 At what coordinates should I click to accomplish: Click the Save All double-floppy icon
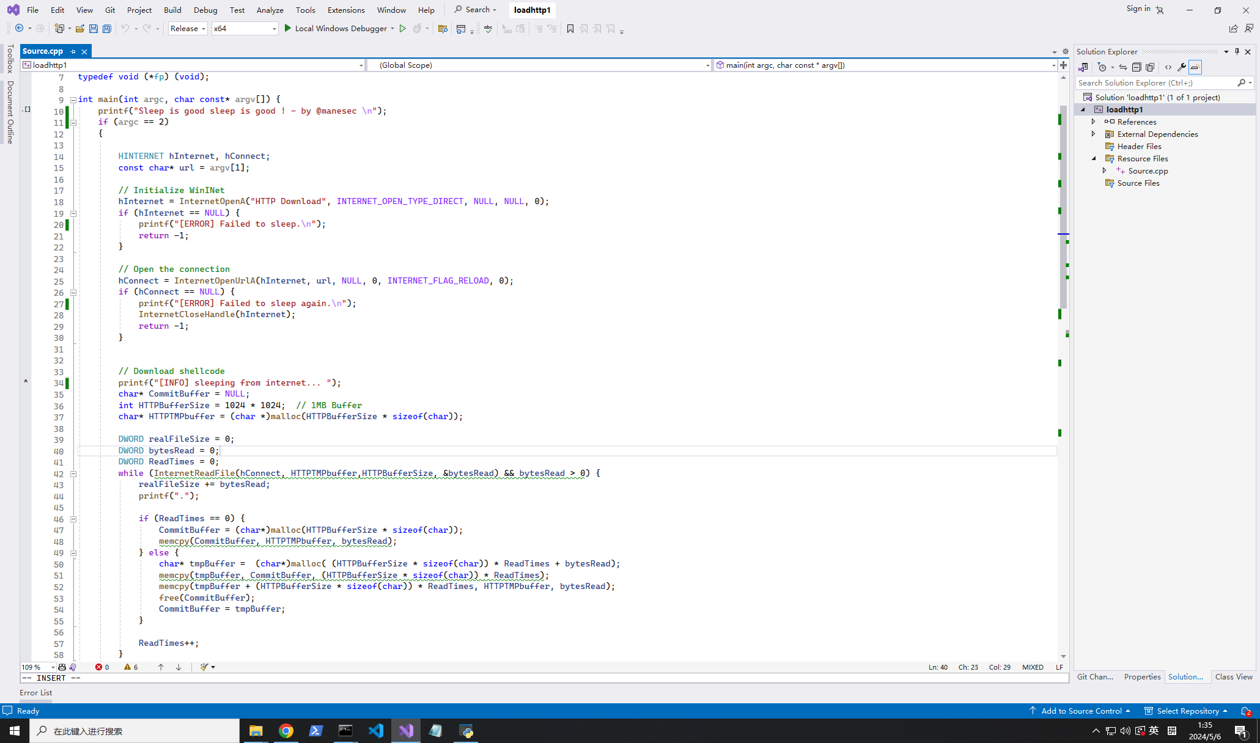(x=106, y=28)
